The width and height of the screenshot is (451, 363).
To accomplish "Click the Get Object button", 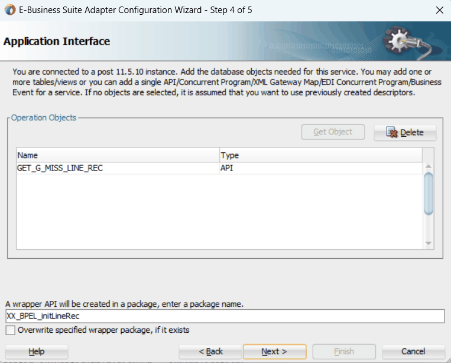I will pos(333,132).
